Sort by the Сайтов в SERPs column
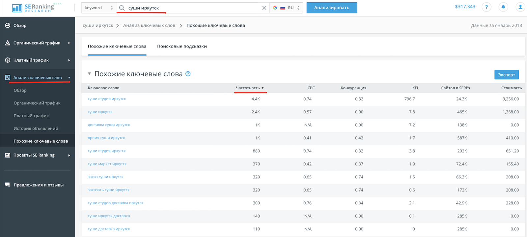Screen dimensions: 527x237 [456, 88]
